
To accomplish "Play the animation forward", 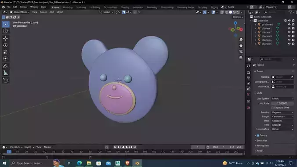I will [127, 147].
